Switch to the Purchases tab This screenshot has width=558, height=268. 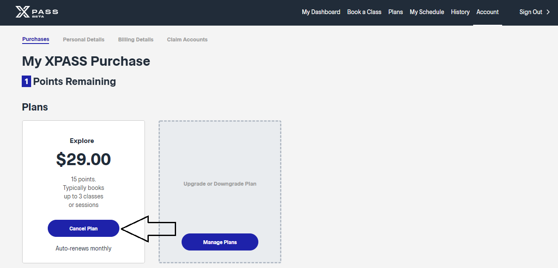[36, 39]
